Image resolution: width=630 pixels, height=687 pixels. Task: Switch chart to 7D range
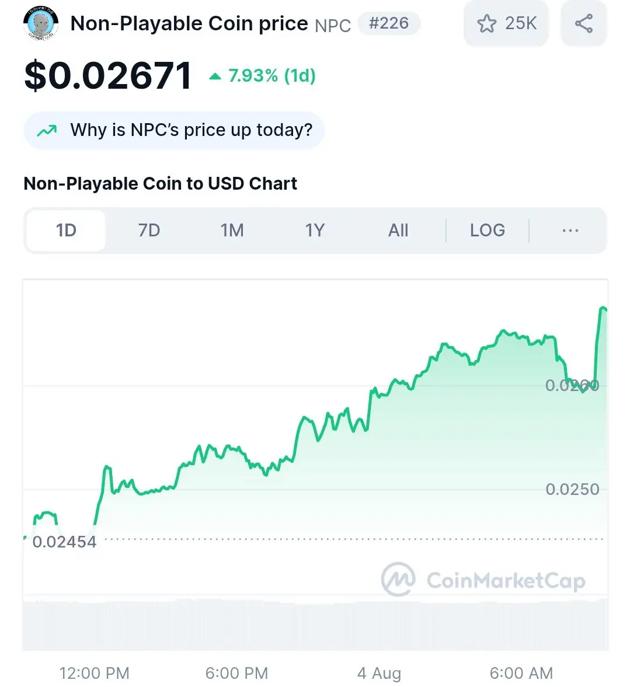tap(149, 231)
